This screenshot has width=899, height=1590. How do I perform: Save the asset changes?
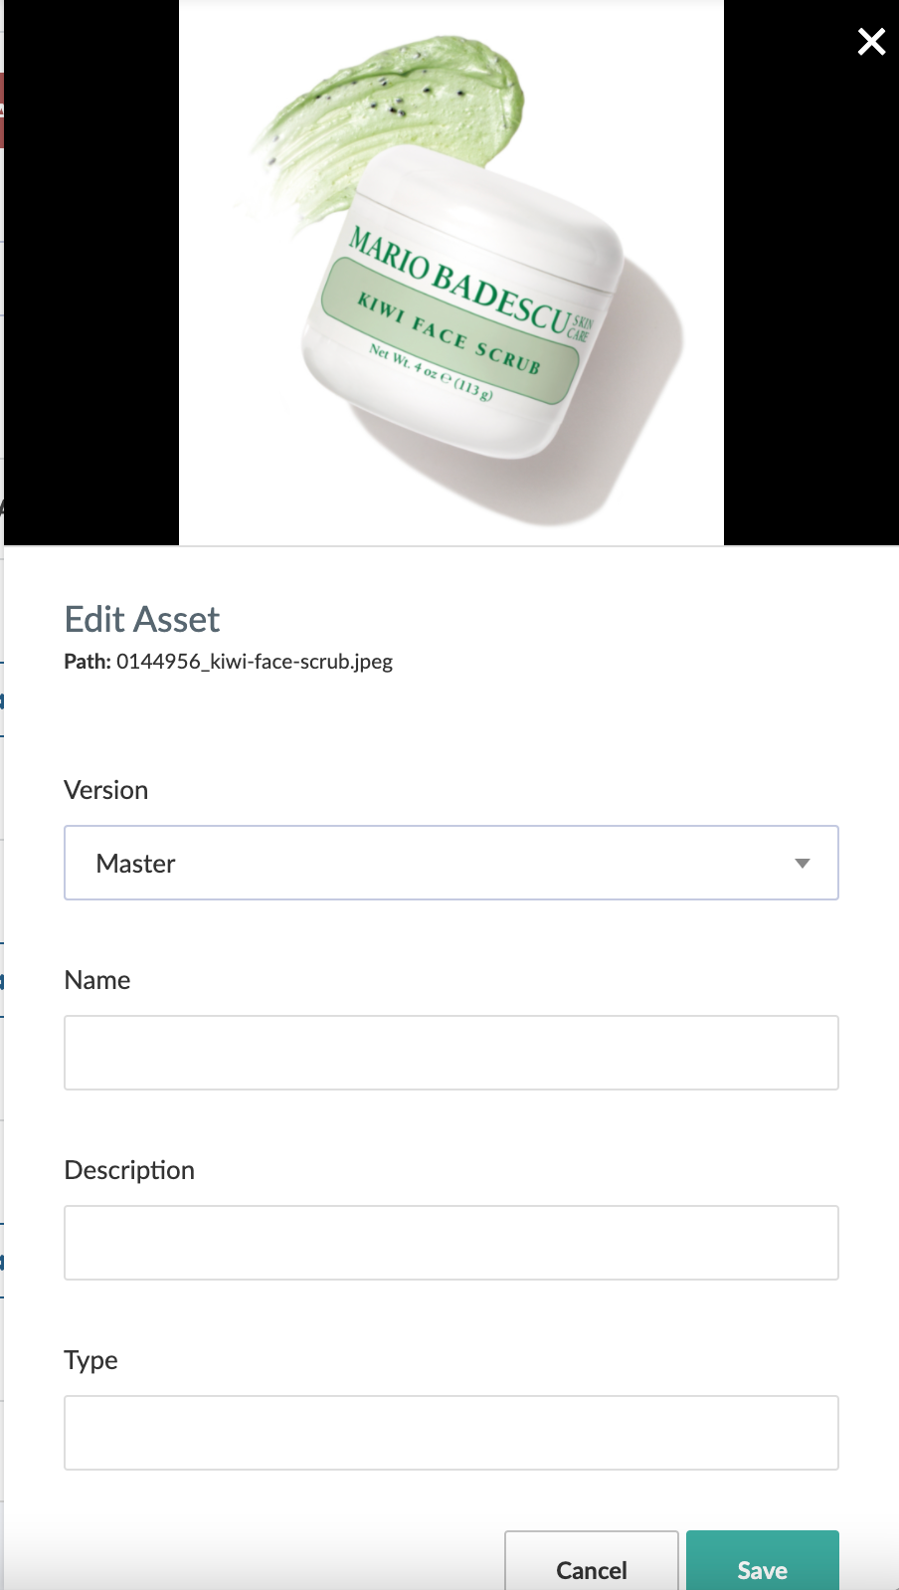pos(763,1562)
